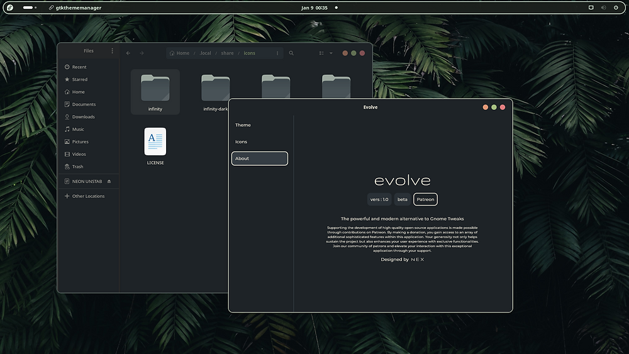Maximize Evolve window with green button
629x354 pixels.
494,107
